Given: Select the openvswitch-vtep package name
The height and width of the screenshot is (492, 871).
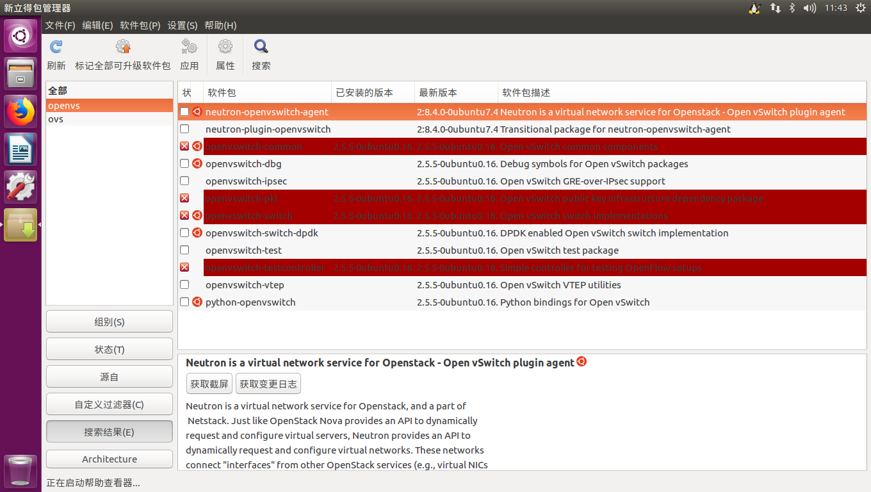Looking at the screenshot, I should [x=245, y=284].
